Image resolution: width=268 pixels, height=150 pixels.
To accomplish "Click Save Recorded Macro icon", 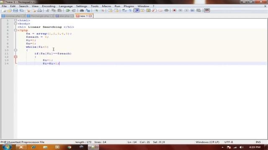I will [198, 10].
